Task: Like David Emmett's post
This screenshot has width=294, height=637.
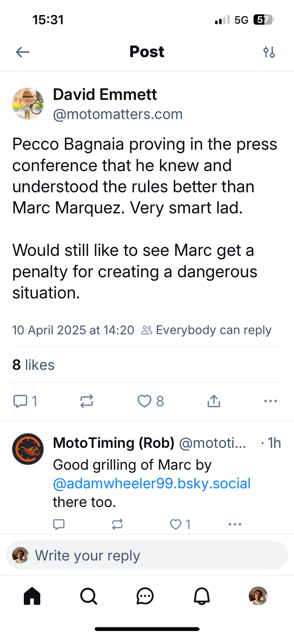Action: (x=145, y=401)
